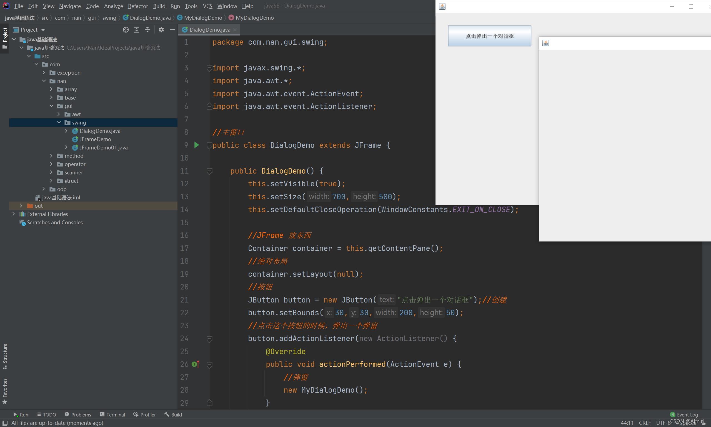The width and height of the screenshot is (711, 427).
Task: Open the TODO tool window
Action: (x=46, y=415)
